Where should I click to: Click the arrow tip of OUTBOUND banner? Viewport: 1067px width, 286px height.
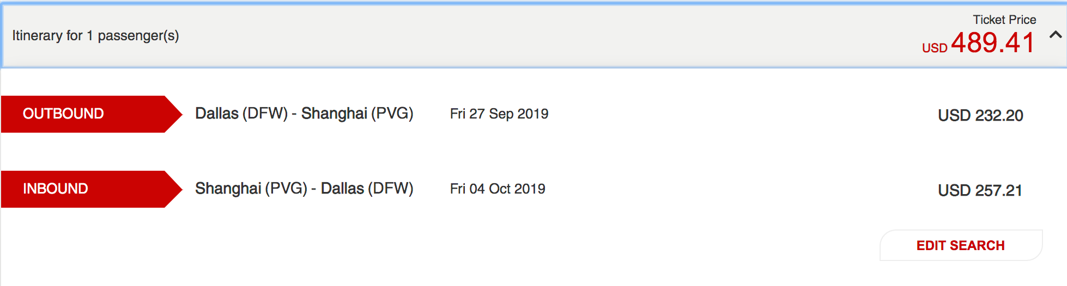[175, 114]
